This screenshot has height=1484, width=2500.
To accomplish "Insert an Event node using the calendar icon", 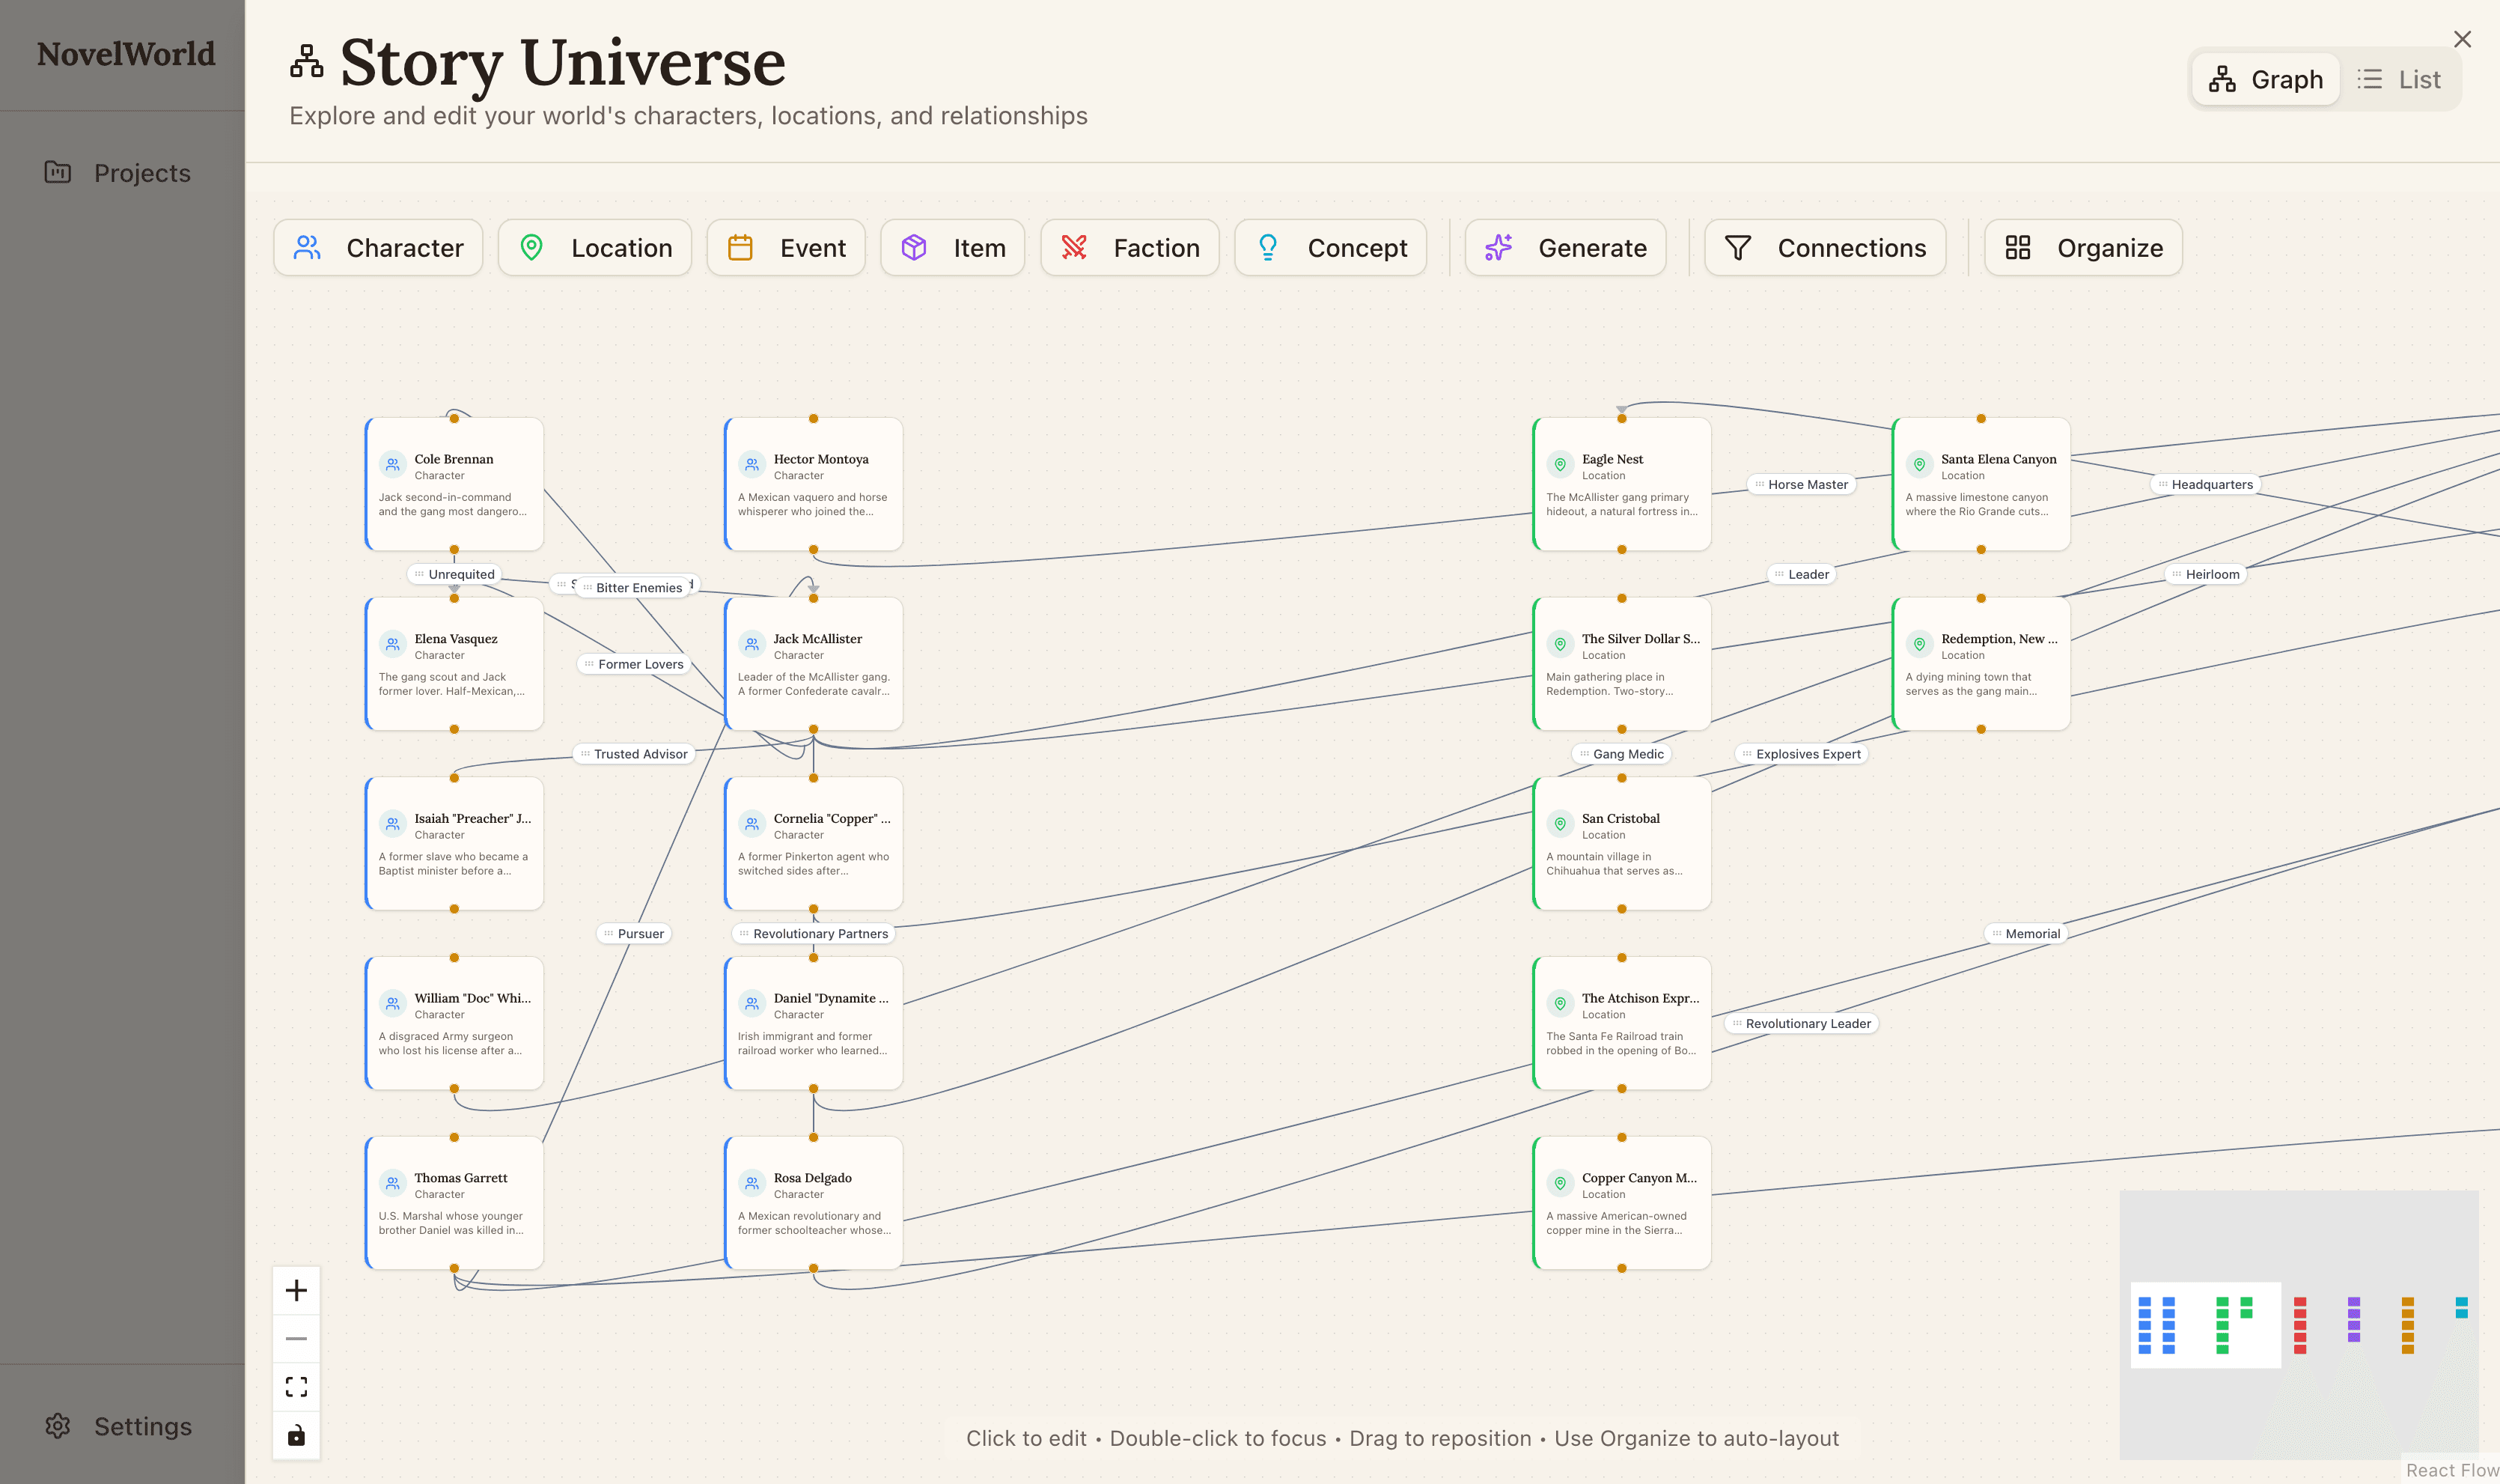I will [x=786, y=247].
